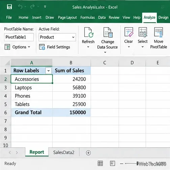Click the Move PivotTable icon
Image resolution: width=170 pixels, height=170 pixels.
(159, 32)
